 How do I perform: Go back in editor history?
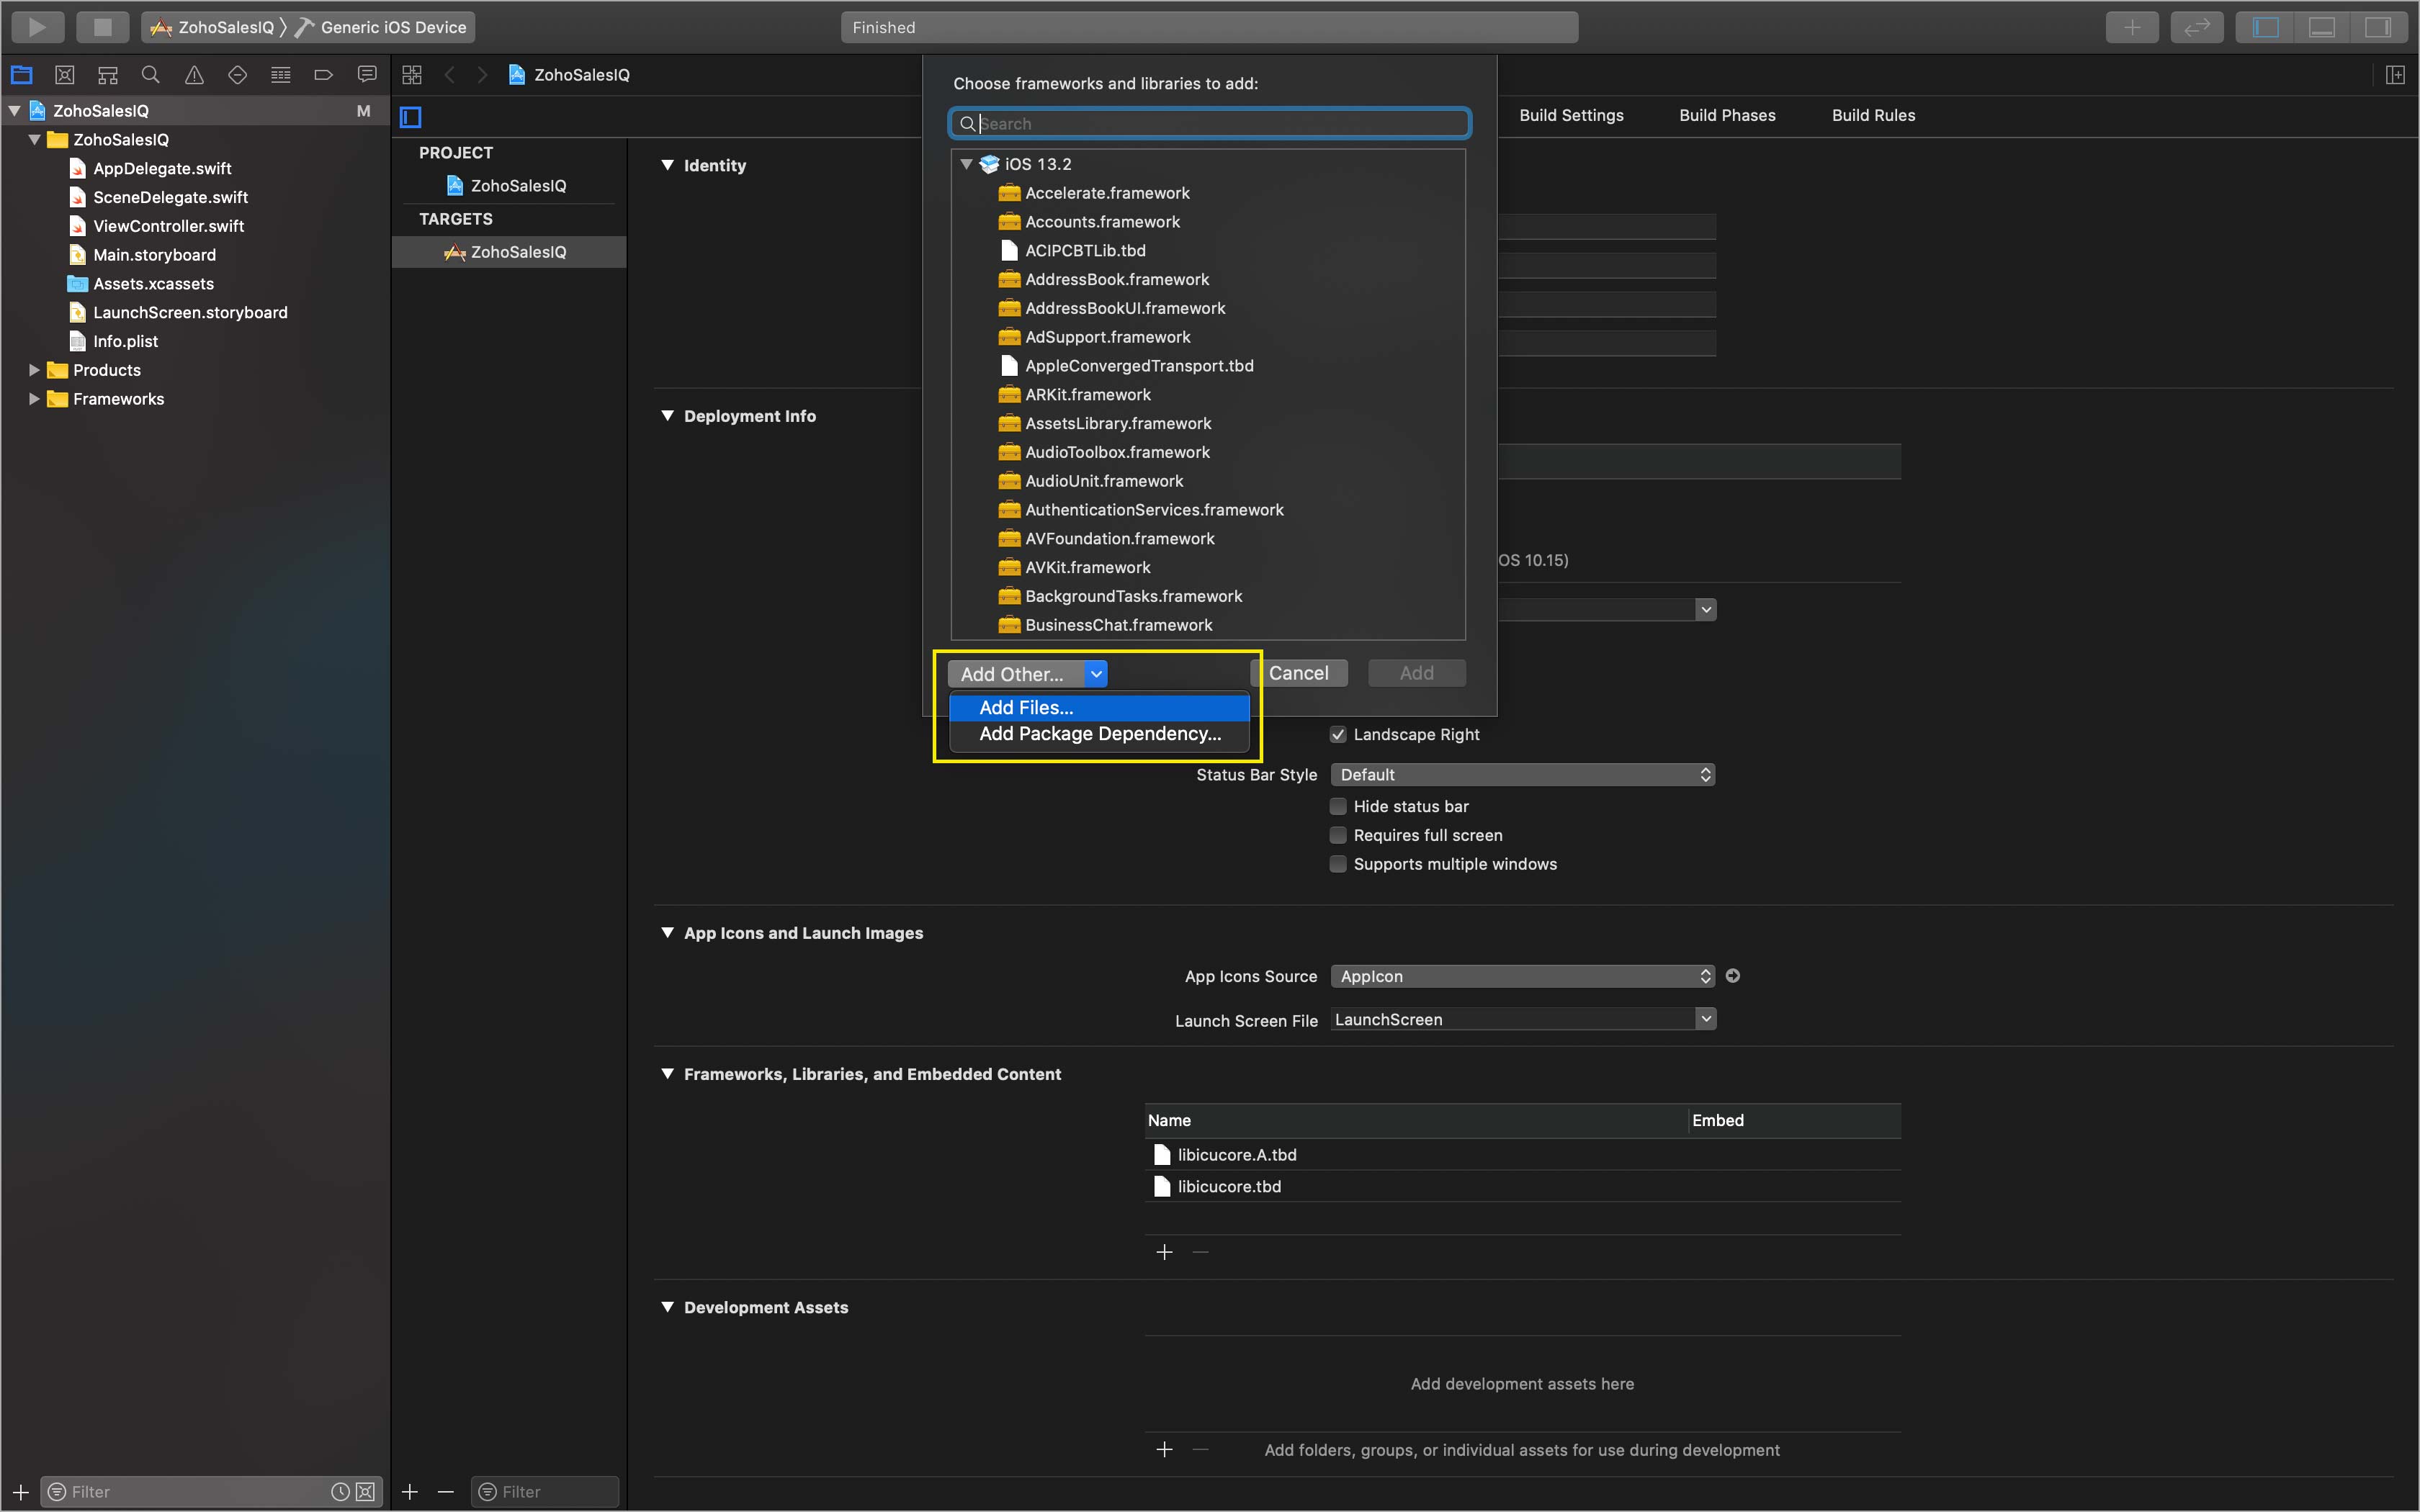point(450,74)
